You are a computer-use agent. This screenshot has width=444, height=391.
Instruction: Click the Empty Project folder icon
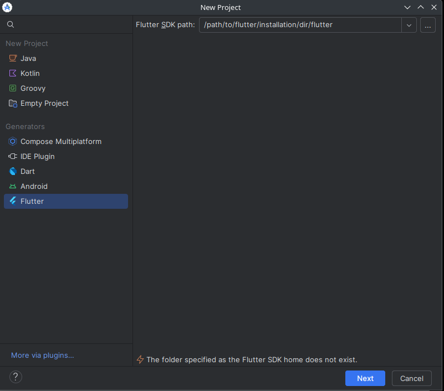point(13,103)
